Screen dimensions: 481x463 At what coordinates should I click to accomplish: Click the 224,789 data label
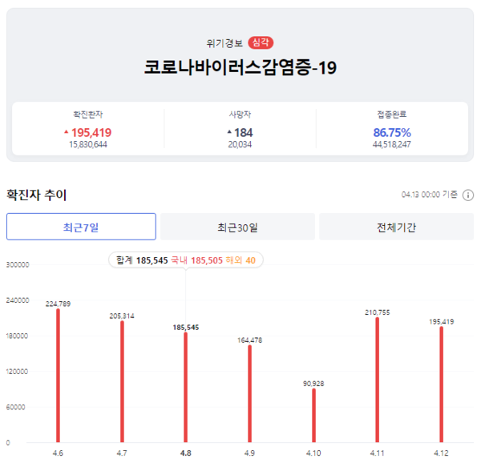coord(58,304)
